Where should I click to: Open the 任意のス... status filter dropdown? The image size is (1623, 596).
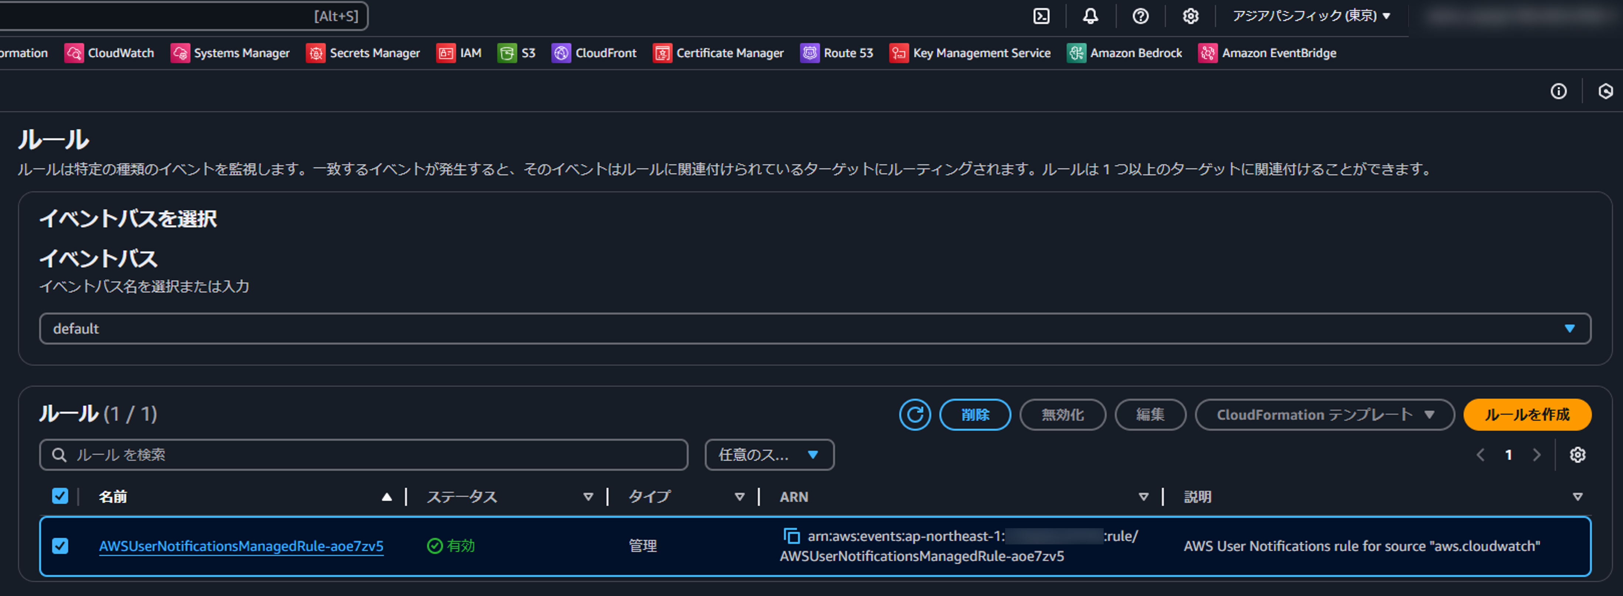(x=769, y=455)
